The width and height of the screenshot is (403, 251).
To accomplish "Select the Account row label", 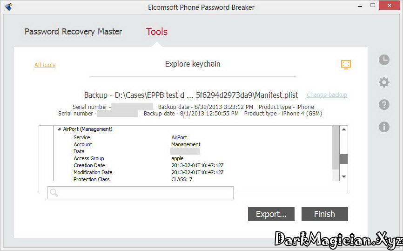I will click(83, 144).
